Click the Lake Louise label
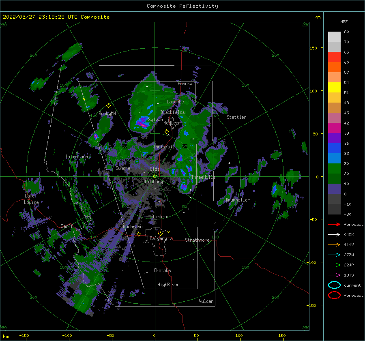Image resolution: width=365 pixels, height=341 pixels. pyautogui.click(x=31, y=199)
